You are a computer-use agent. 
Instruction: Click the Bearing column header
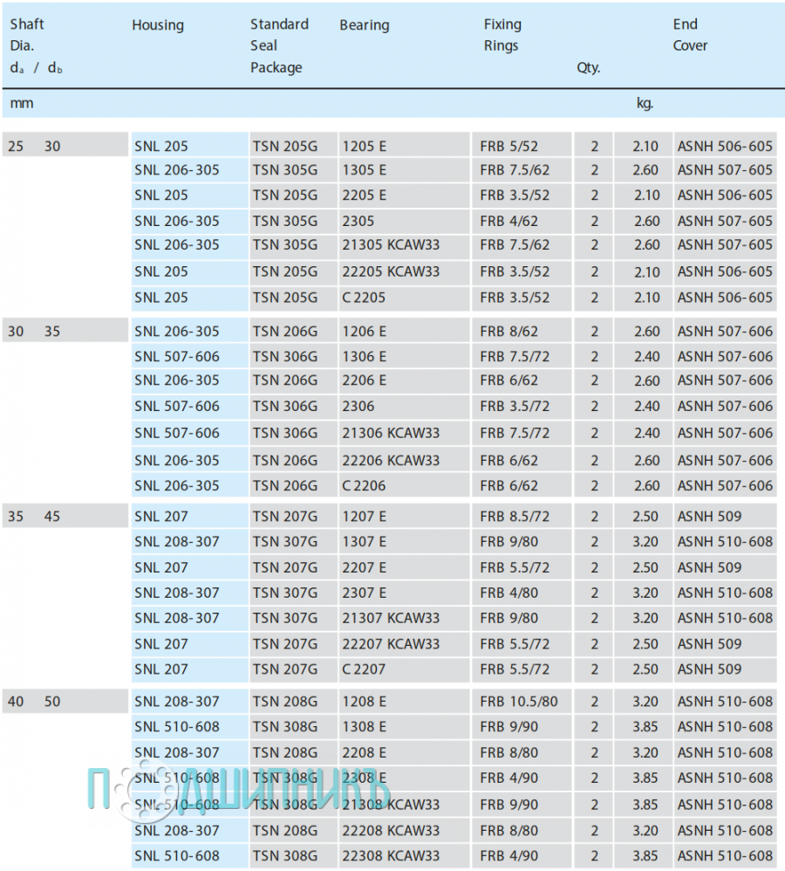tap(365, 25)
